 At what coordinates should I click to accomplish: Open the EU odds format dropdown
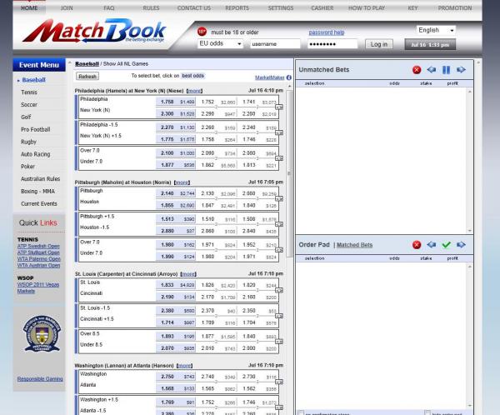pos(220,43)
